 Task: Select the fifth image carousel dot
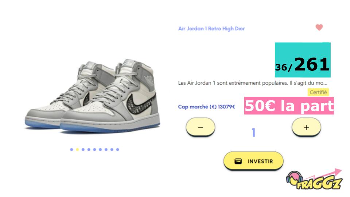[x=95, y=150]
